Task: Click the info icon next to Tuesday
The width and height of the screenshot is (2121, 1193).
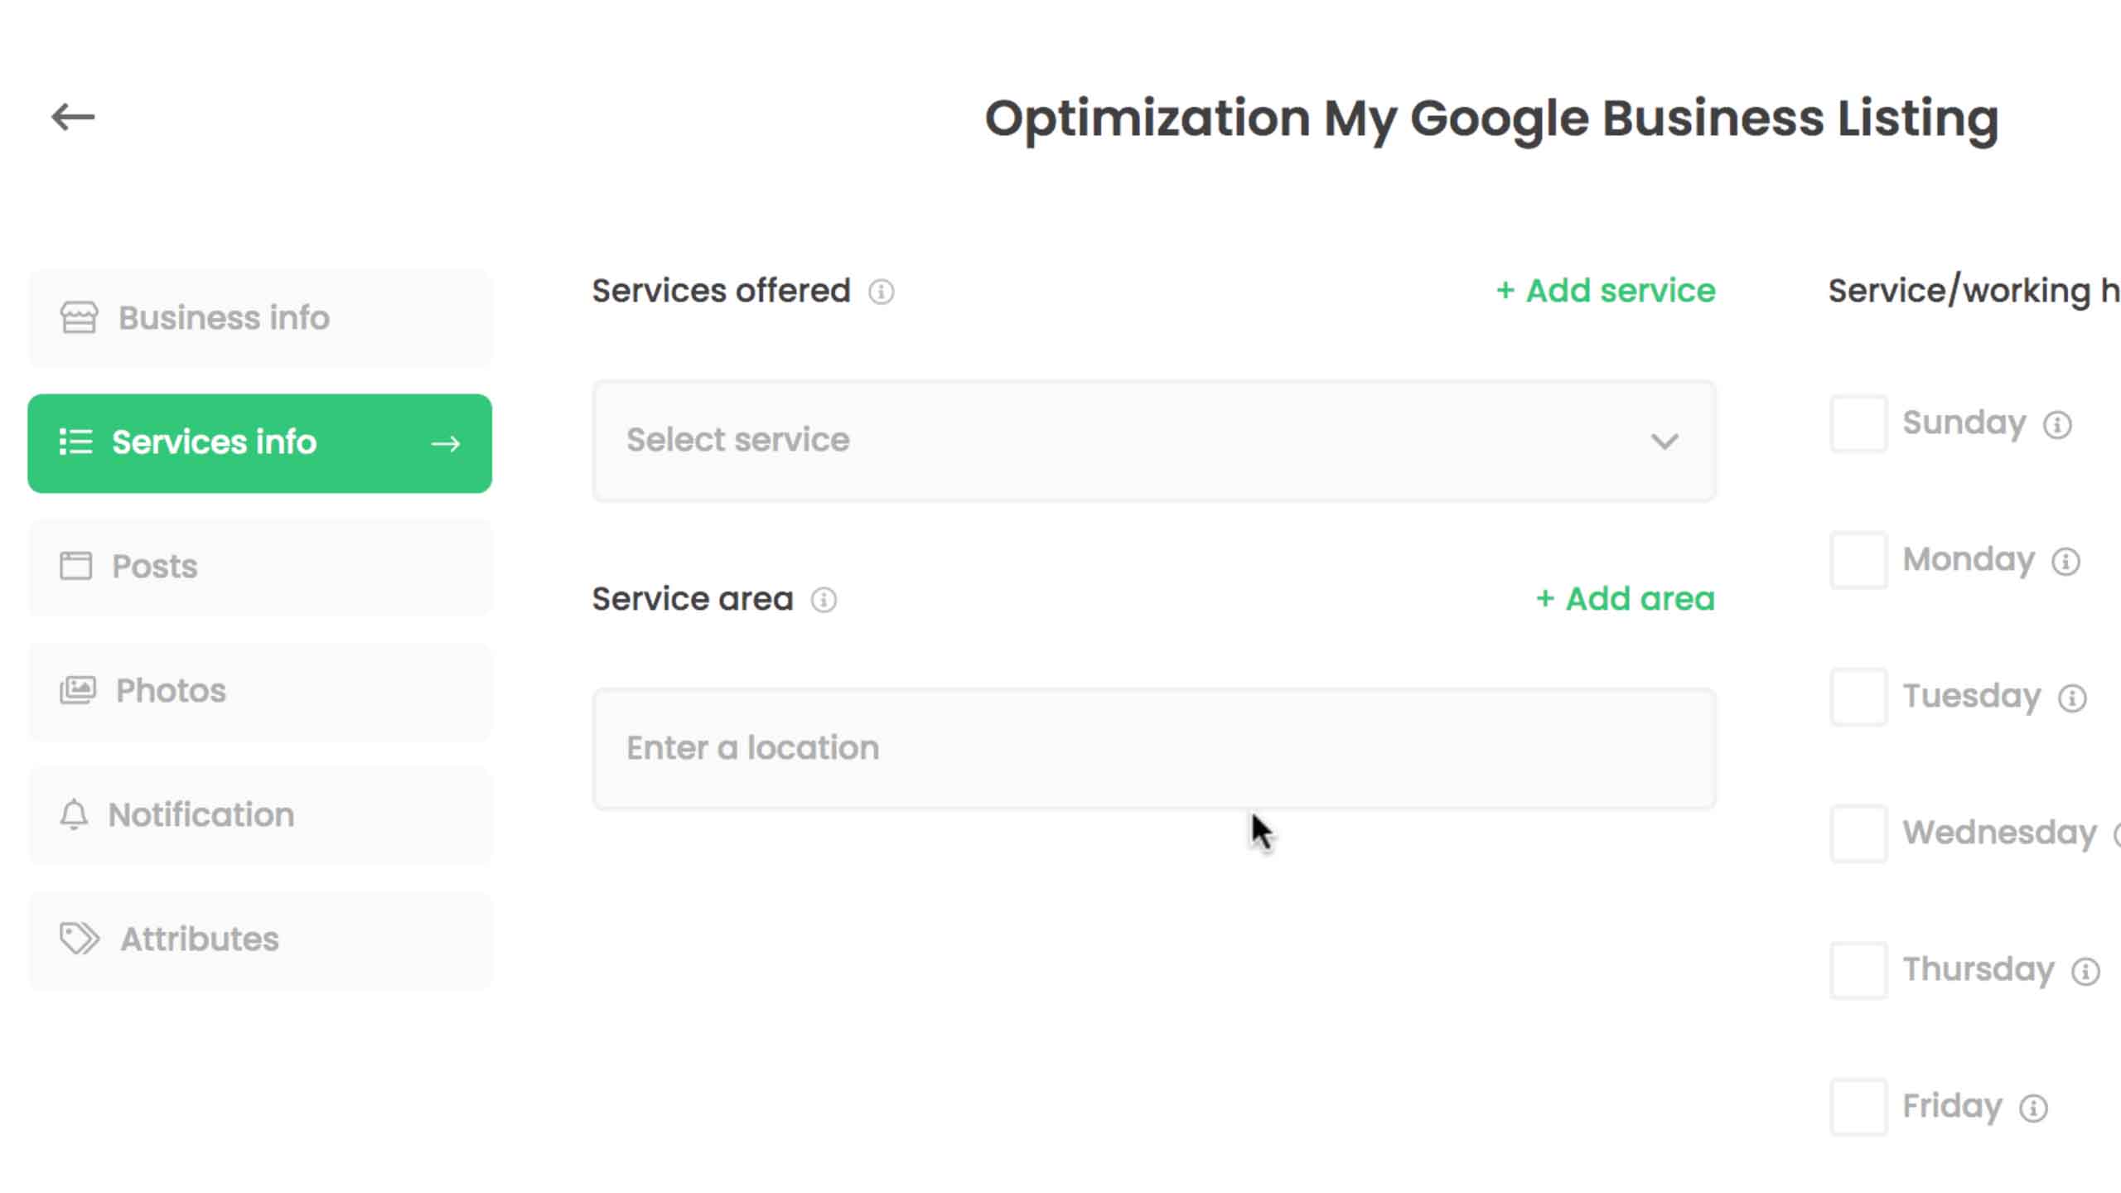Action: (2072, 698)
